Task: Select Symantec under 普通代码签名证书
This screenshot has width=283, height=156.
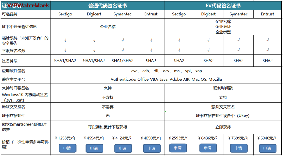Action: [x=122, y=14]
